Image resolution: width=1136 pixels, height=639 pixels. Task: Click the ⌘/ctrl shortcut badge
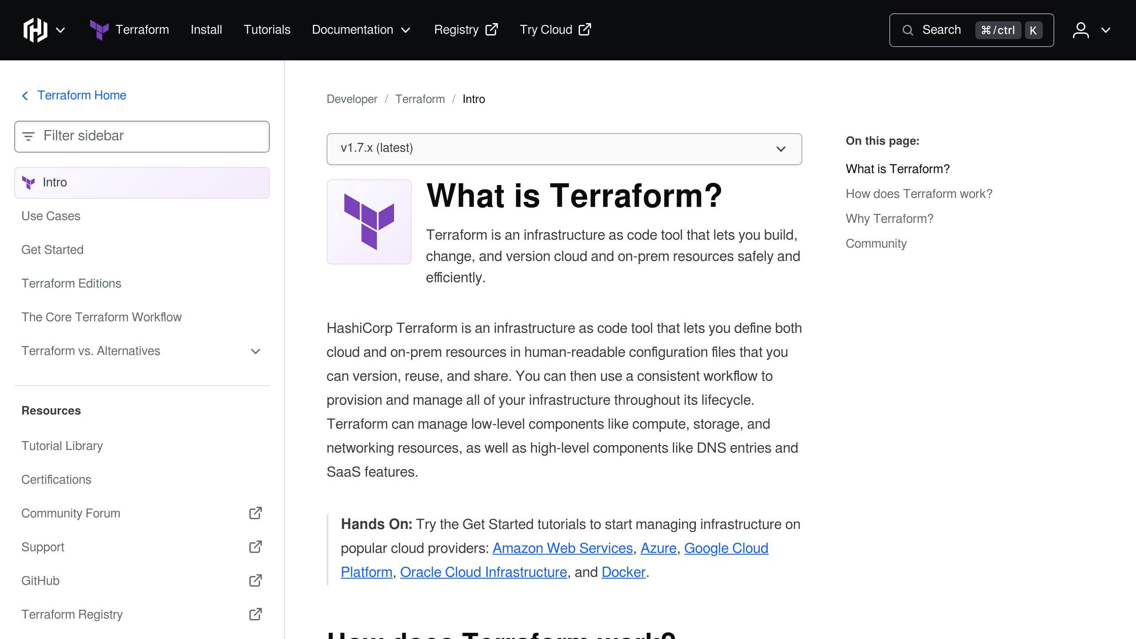coord(998,30)
